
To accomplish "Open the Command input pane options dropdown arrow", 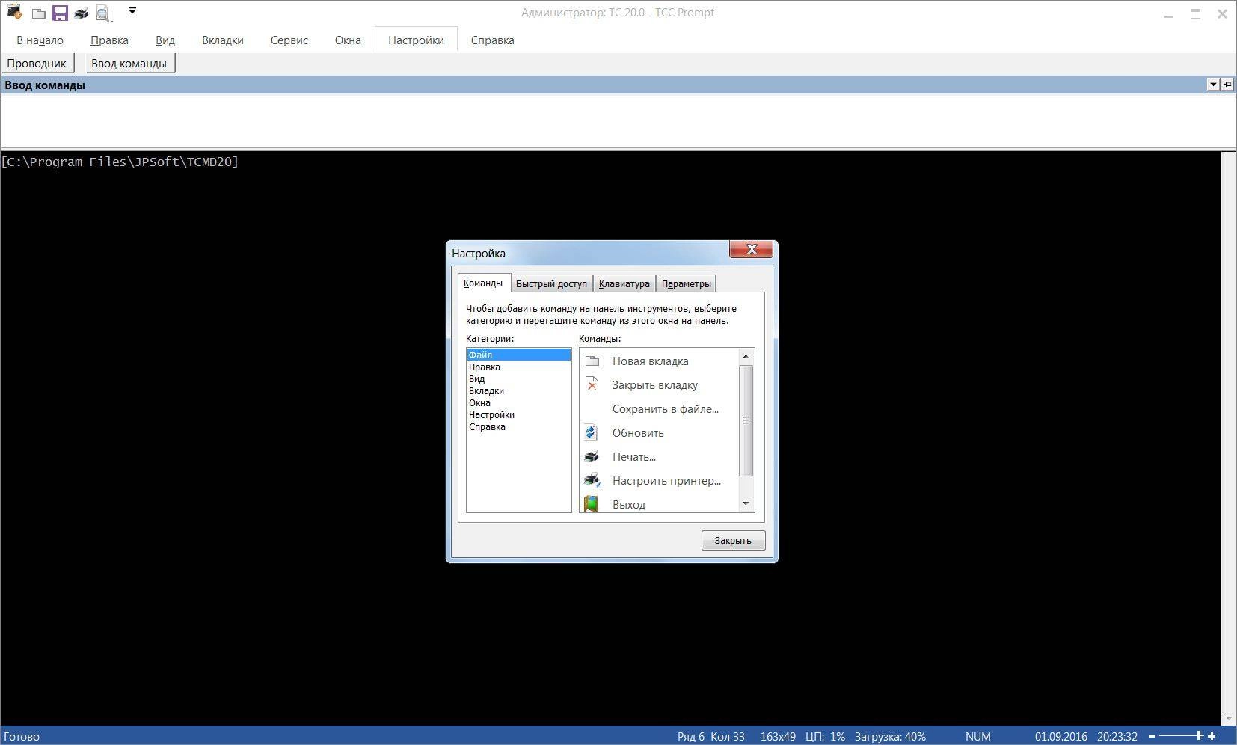I will (1213, 85).
